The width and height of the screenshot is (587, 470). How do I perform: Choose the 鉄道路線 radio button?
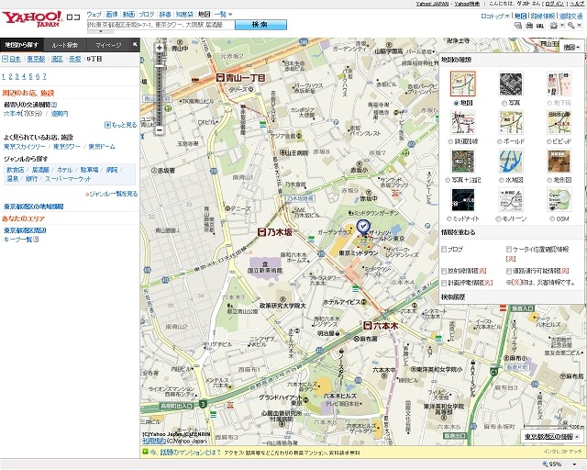click(x=450, y=141)
